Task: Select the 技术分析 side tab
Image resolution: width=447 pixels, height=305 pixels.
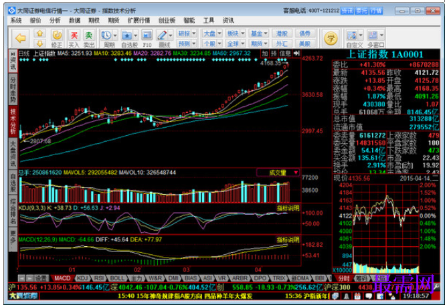Action: (13, 121)
